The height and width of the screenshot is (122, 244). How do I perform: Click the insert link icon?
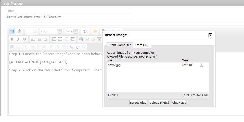pyautogui.click(x=81, y=39)
